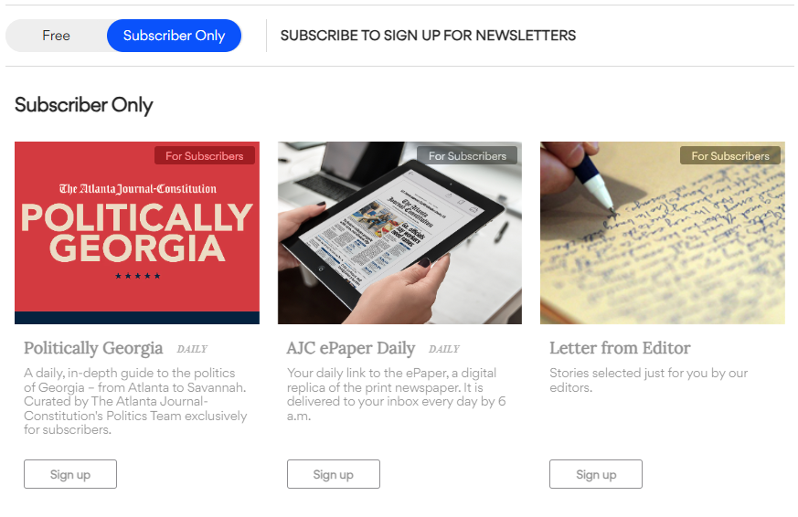
Task: Sign up for AJC ePaper Daily
Action: [x=334, y=474]
